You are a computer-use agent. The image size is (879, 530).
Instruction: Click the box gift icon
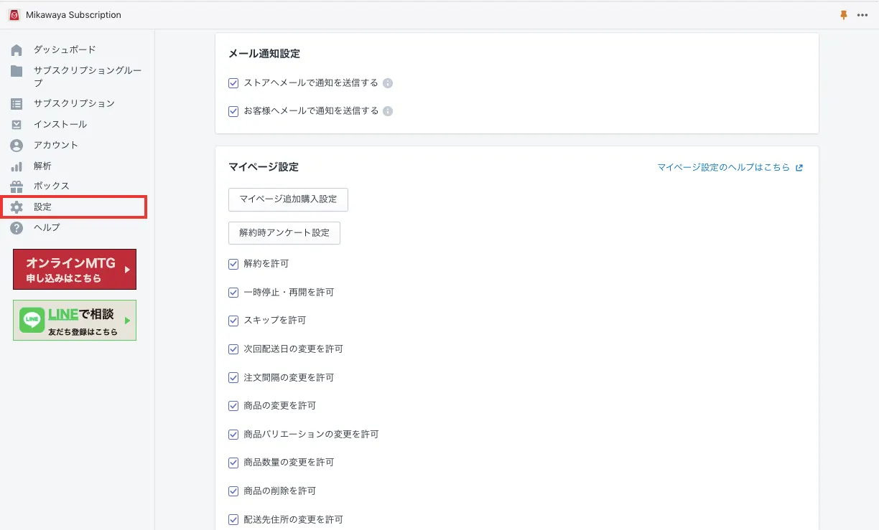pos(17,186)
